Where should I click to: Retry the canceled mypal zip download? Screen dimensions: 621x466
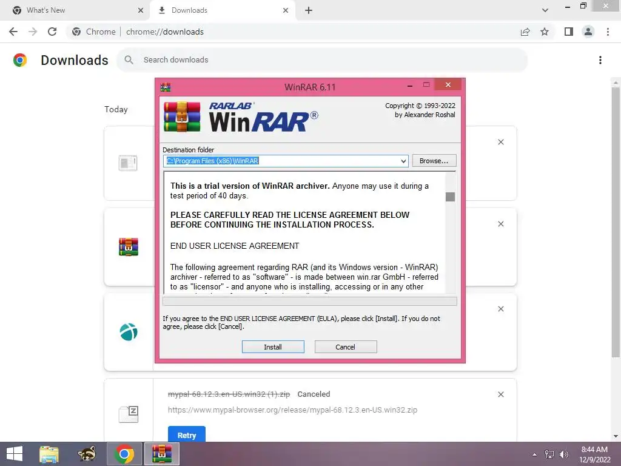pos(187,434)
